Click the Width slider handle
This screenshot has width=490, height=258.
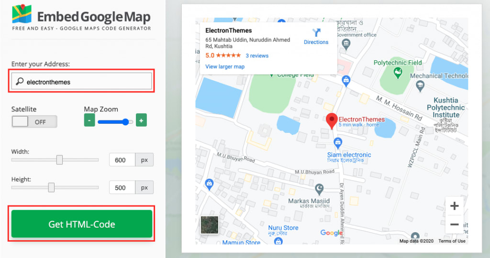pyautogui.click(x=59, y=160)
